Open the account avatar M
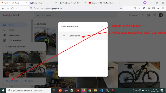 161,15
